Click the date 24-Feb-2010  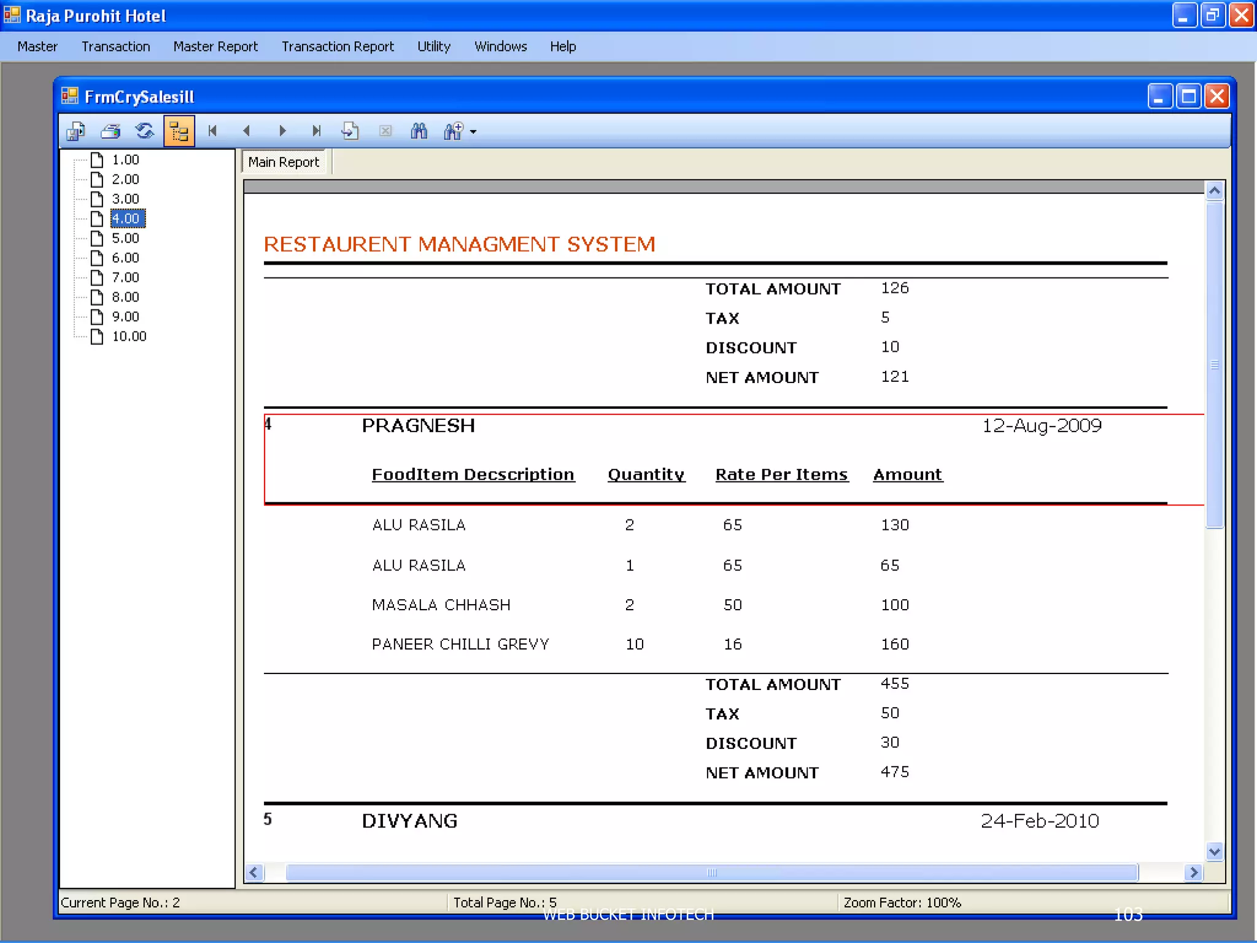1040,821
